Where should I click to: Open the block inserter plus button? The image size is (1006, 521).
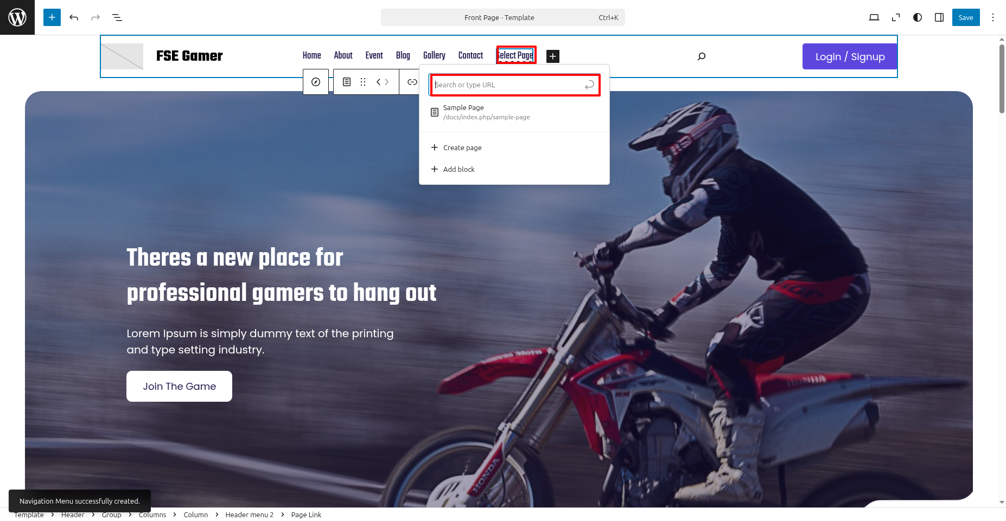pyautogui.click(x=52, y=17)
